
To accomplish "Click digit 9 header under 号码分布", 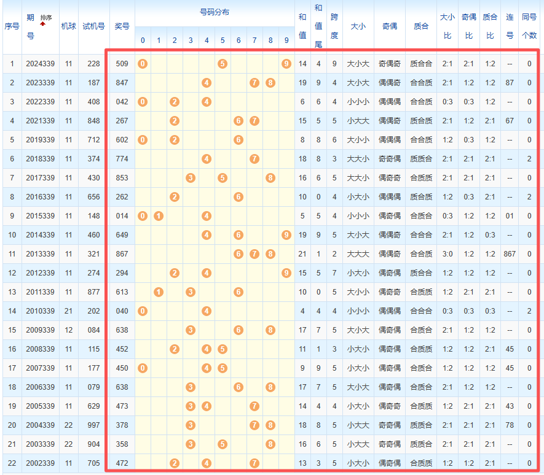I will (x=286, y=41).
